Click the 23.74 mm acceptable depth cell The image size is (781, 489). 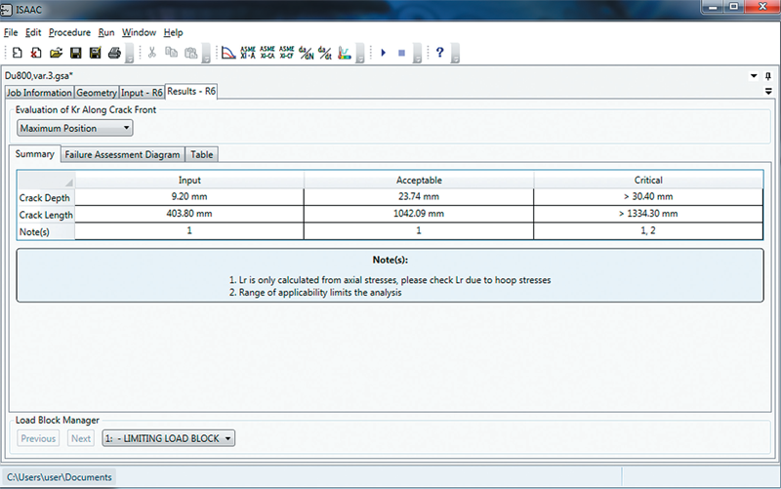click(x=419, y=197)
